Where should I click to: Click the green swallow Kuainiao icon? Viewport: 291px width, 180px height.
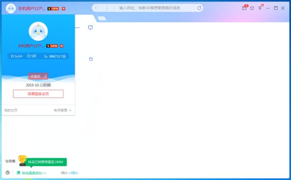(18, 173)
